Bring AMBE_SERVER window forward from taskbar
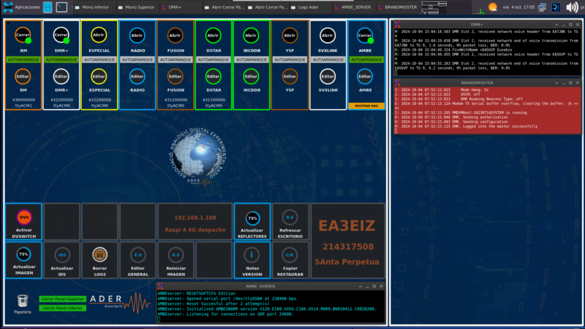Image resolution: width=585 pixels, height=329 pixels. (354, 7)
